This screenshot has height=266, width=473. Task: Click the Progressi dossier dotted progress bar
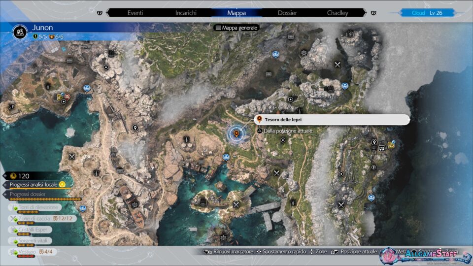(45, 199)
